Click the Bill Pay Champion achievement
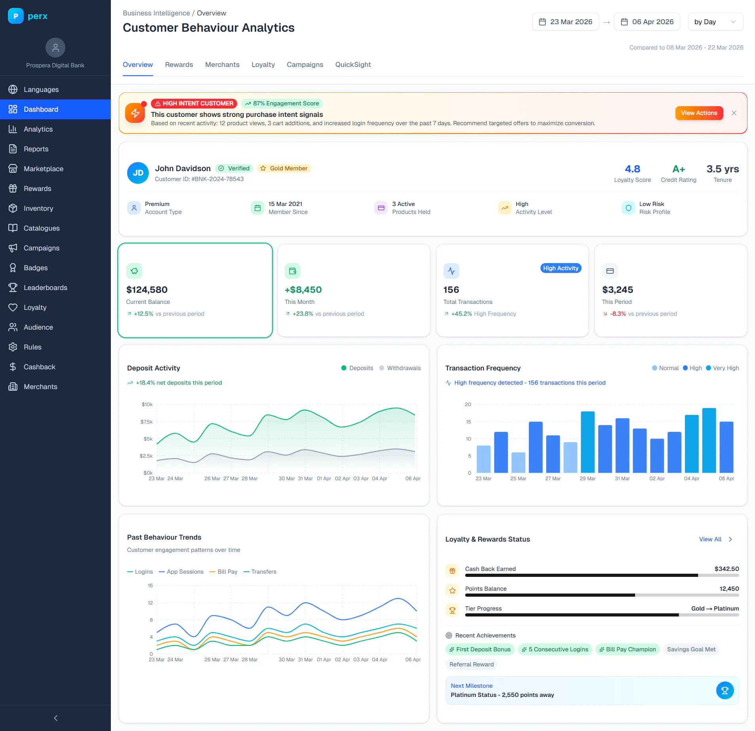Viewport: 755px width, 731px height. coord(628,649)
